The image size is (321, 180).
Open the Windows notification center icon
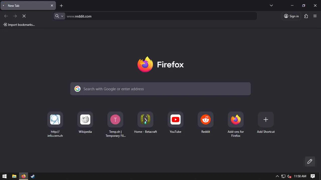point(313,176)
